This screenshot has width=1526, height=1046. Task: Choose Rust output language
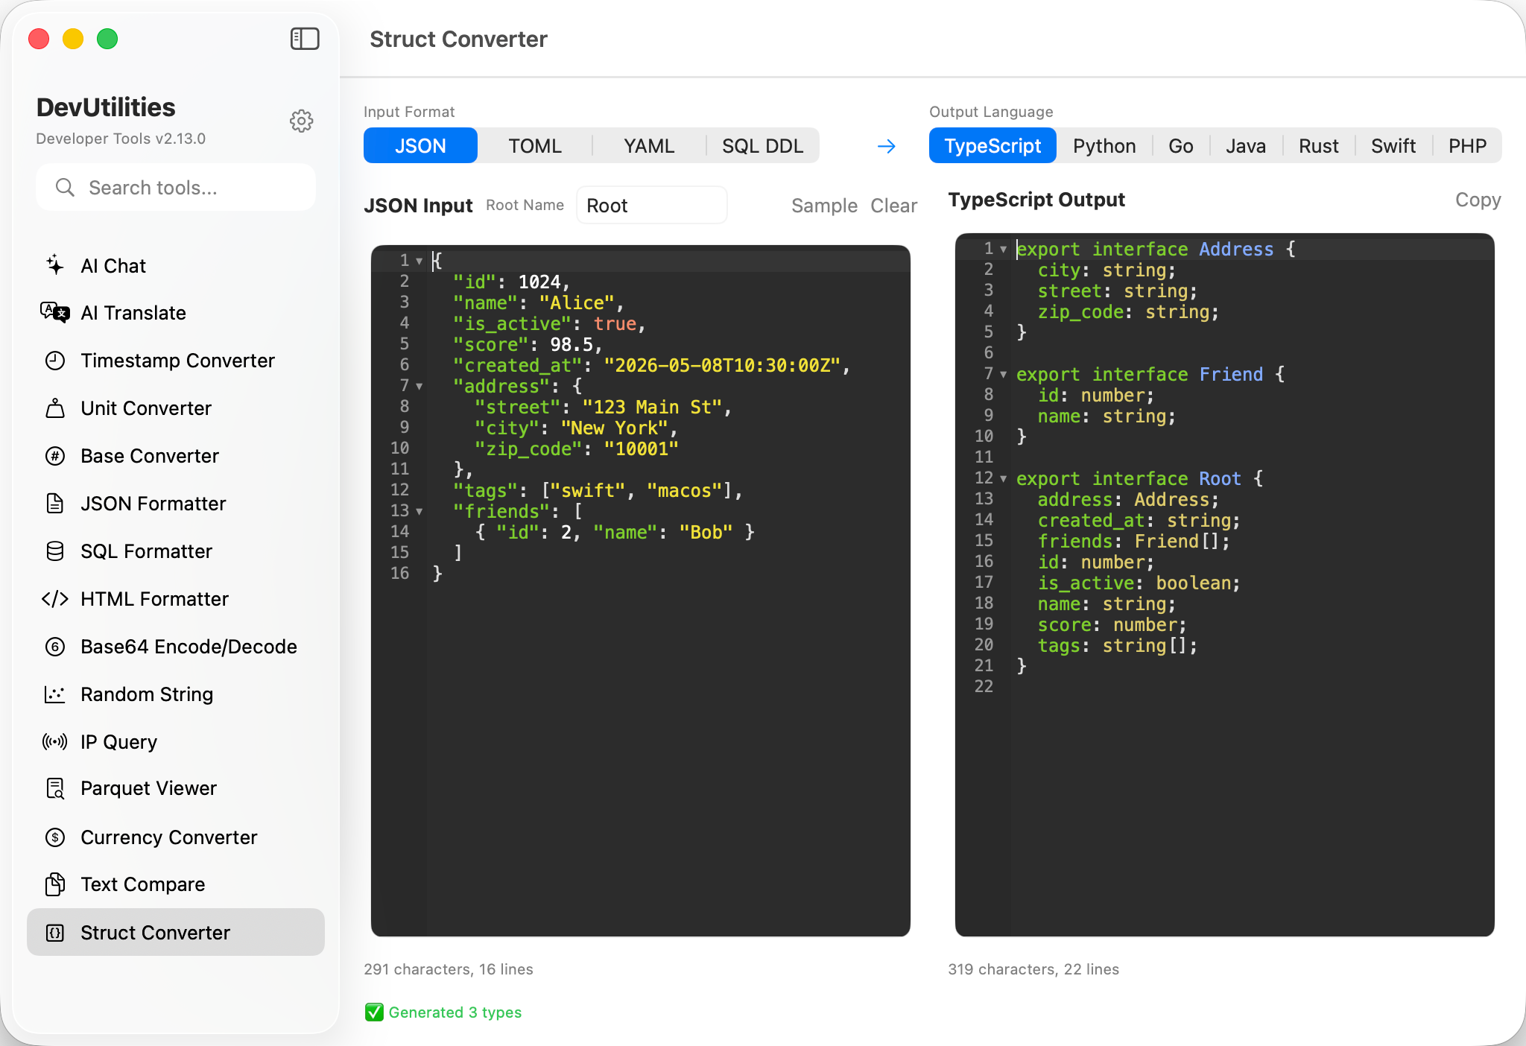click(1318, 145)
